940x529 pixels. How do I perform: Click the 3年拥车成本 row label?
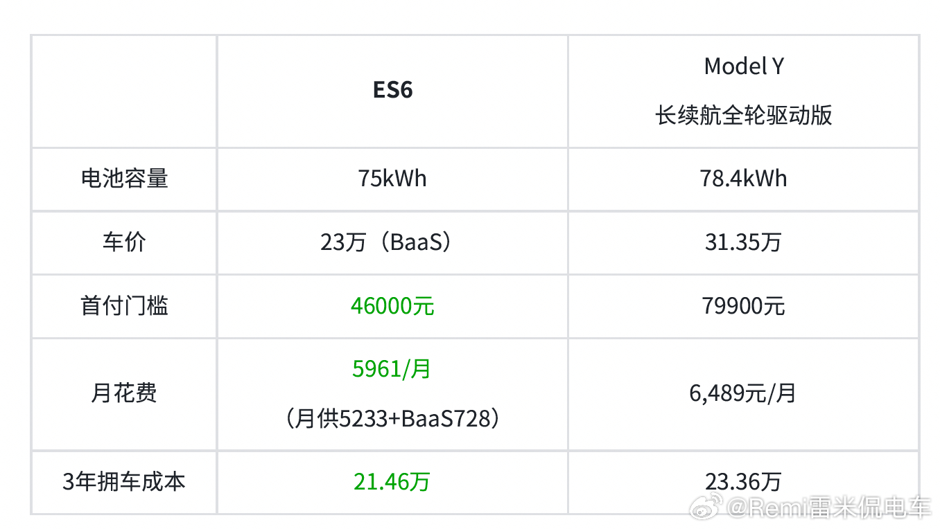coord(124,482)
